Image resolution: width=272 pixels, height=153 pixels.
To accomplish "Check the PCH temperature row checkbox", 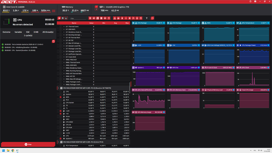I will 61,100.
